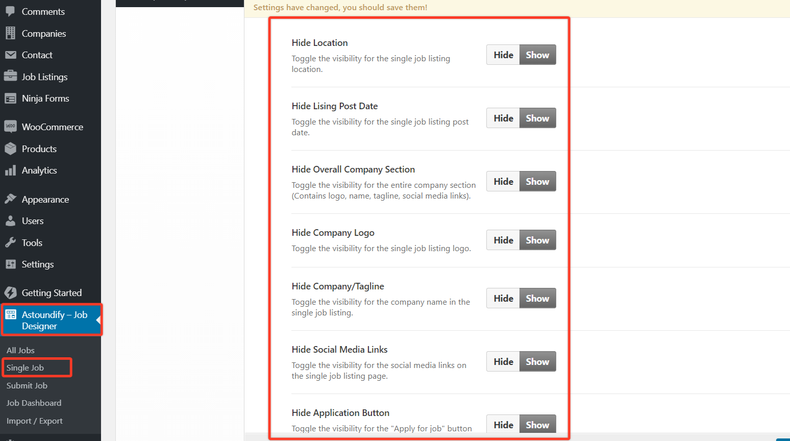Viewport: 790px width, 441px height.
Task: Open the Analytics panel
Action: pyautogui.click(x=40, y=170)
